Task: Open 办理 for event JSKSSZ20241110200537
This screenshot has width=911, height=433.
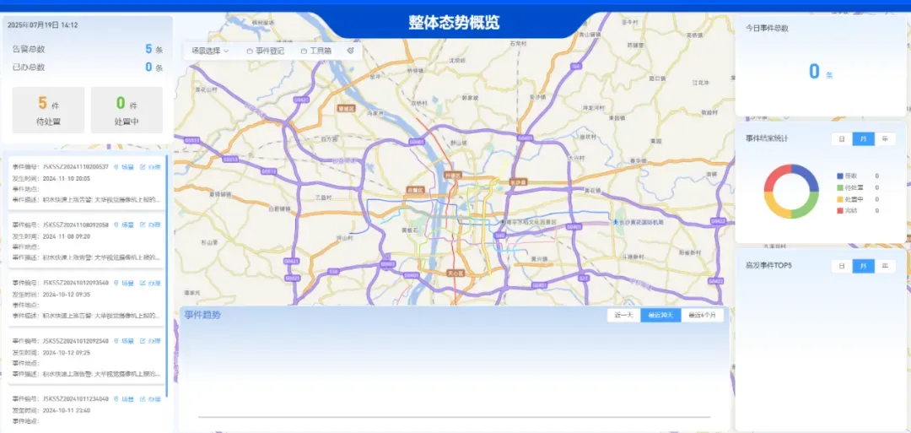Action: click(x=150, y=167)
